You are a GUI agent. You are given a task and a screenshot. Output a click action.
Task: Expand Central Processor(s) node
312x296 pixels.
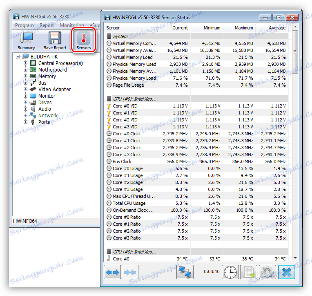click(25, 63)
